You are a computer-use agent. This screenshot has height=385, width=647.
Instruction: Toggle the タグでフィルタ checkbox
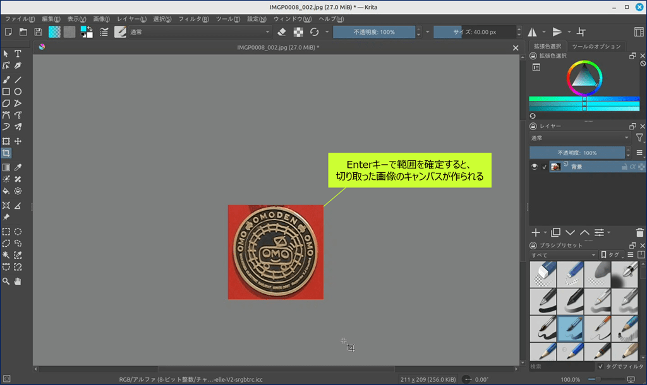pos(600,366)
